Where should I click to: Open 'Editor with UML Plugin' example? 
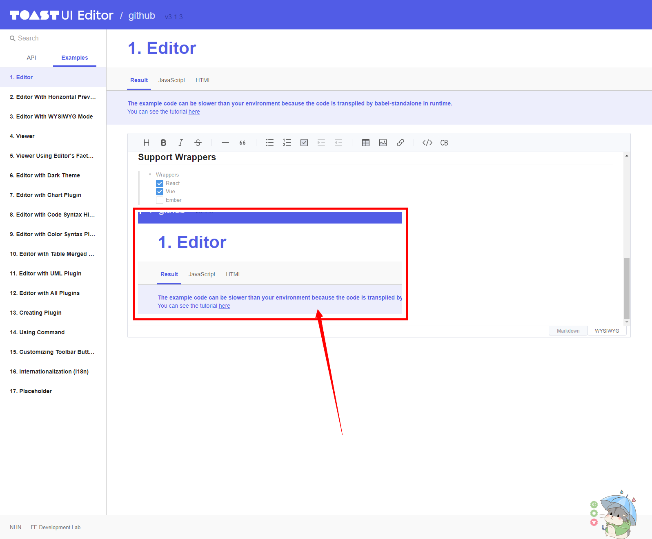(x=53, y=273)
